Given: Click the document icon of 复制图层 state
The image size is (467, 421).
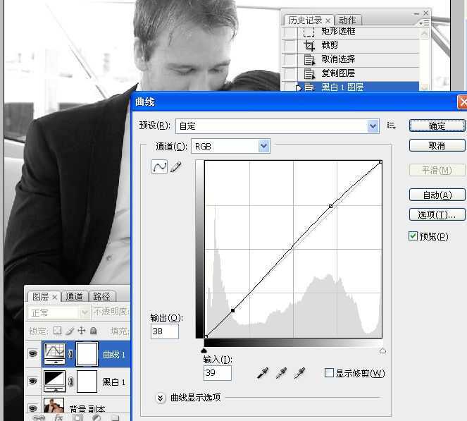Looking at the screenshot, I should (x=309, y=73).
